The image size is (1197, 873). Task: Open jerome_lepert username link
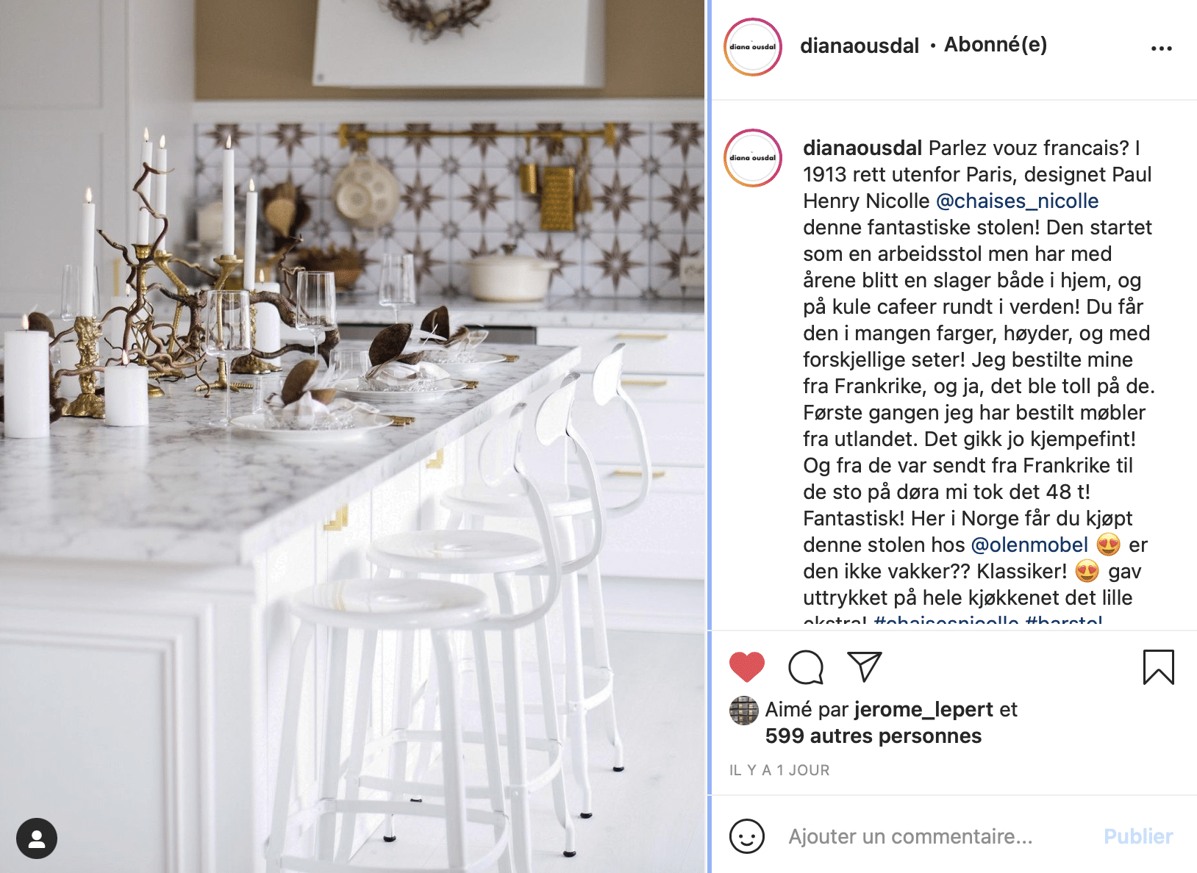[x=923, y=709]
